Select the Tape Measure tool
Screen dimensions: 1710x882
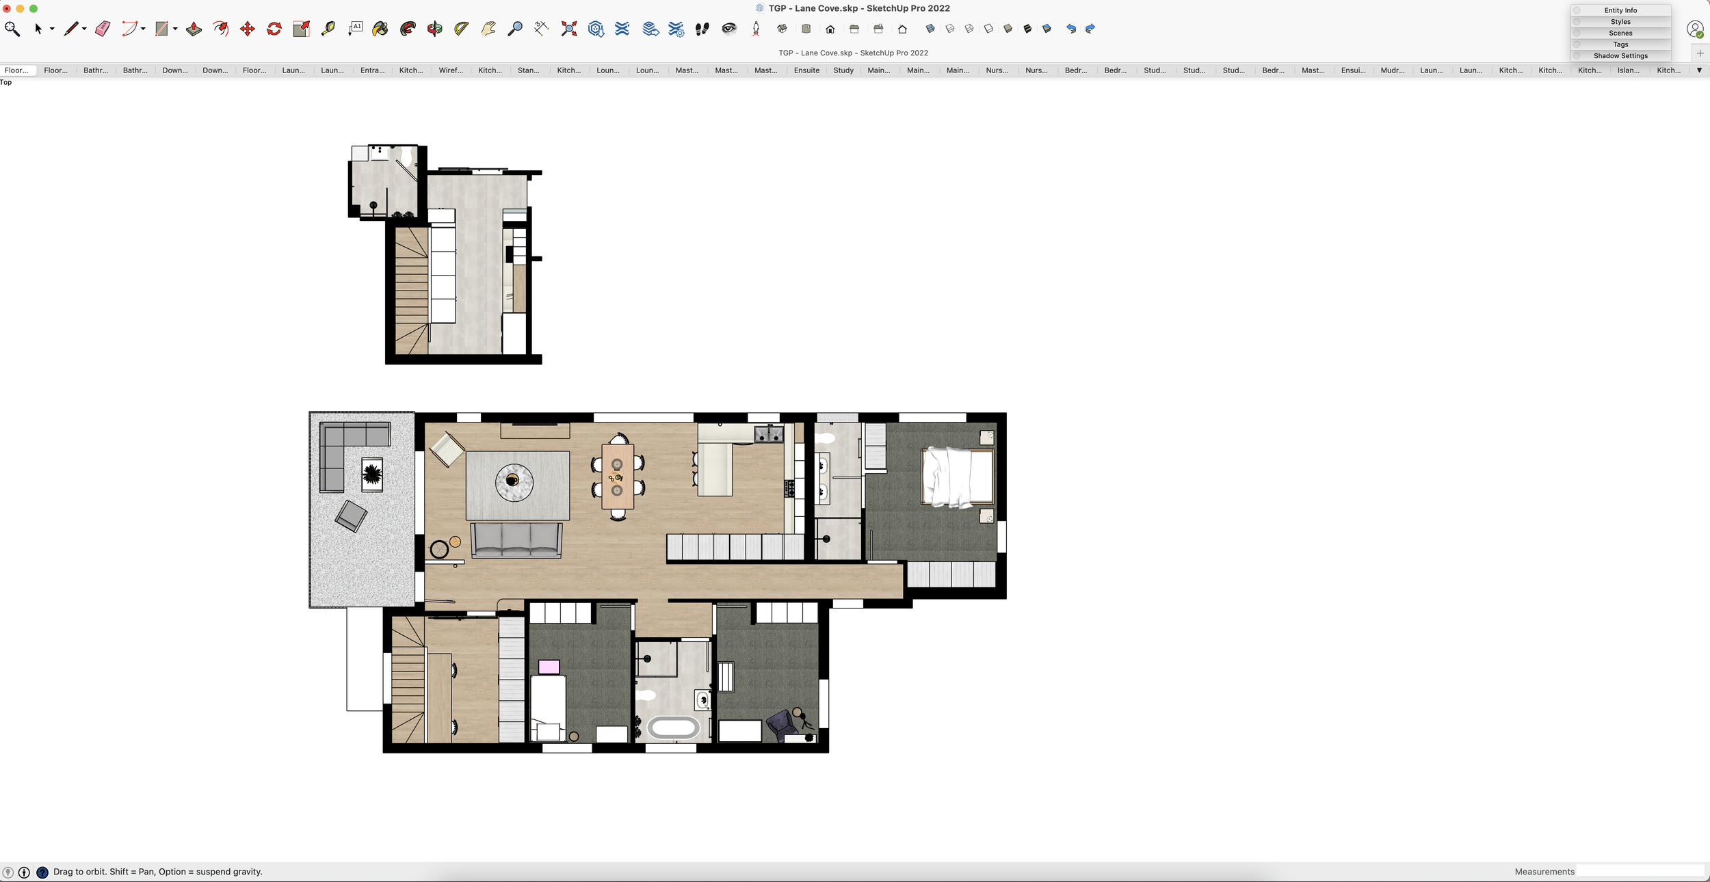(328, 29)
